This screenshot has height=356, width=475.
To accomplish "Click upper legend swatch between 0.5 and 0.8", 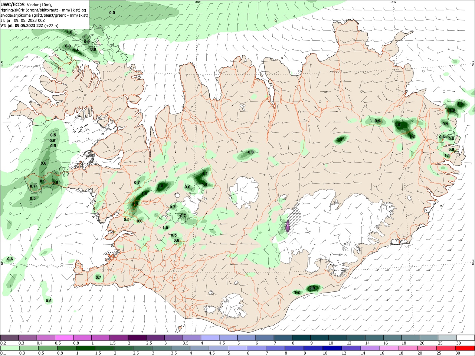I will click(64, 337).
